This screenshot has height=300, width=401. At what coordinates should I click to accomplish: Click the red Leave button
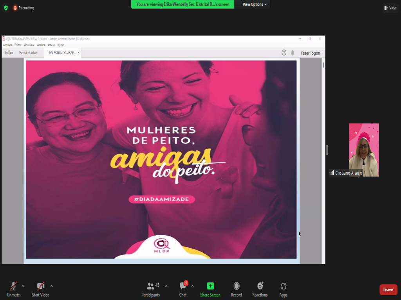388,289
